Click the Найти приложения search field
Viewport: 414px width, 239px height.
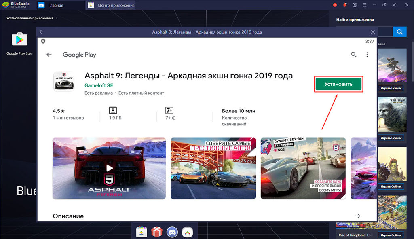coord(385,32)
